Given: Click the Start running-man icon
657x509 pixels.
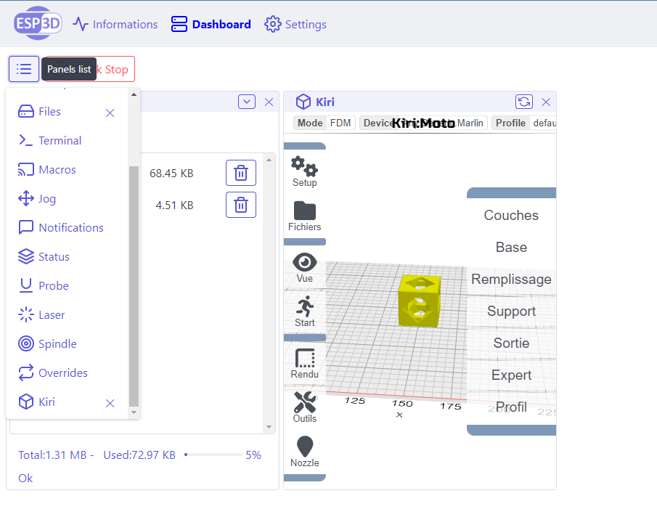Looking at the screenshot, I should click(x=305, y=311).
